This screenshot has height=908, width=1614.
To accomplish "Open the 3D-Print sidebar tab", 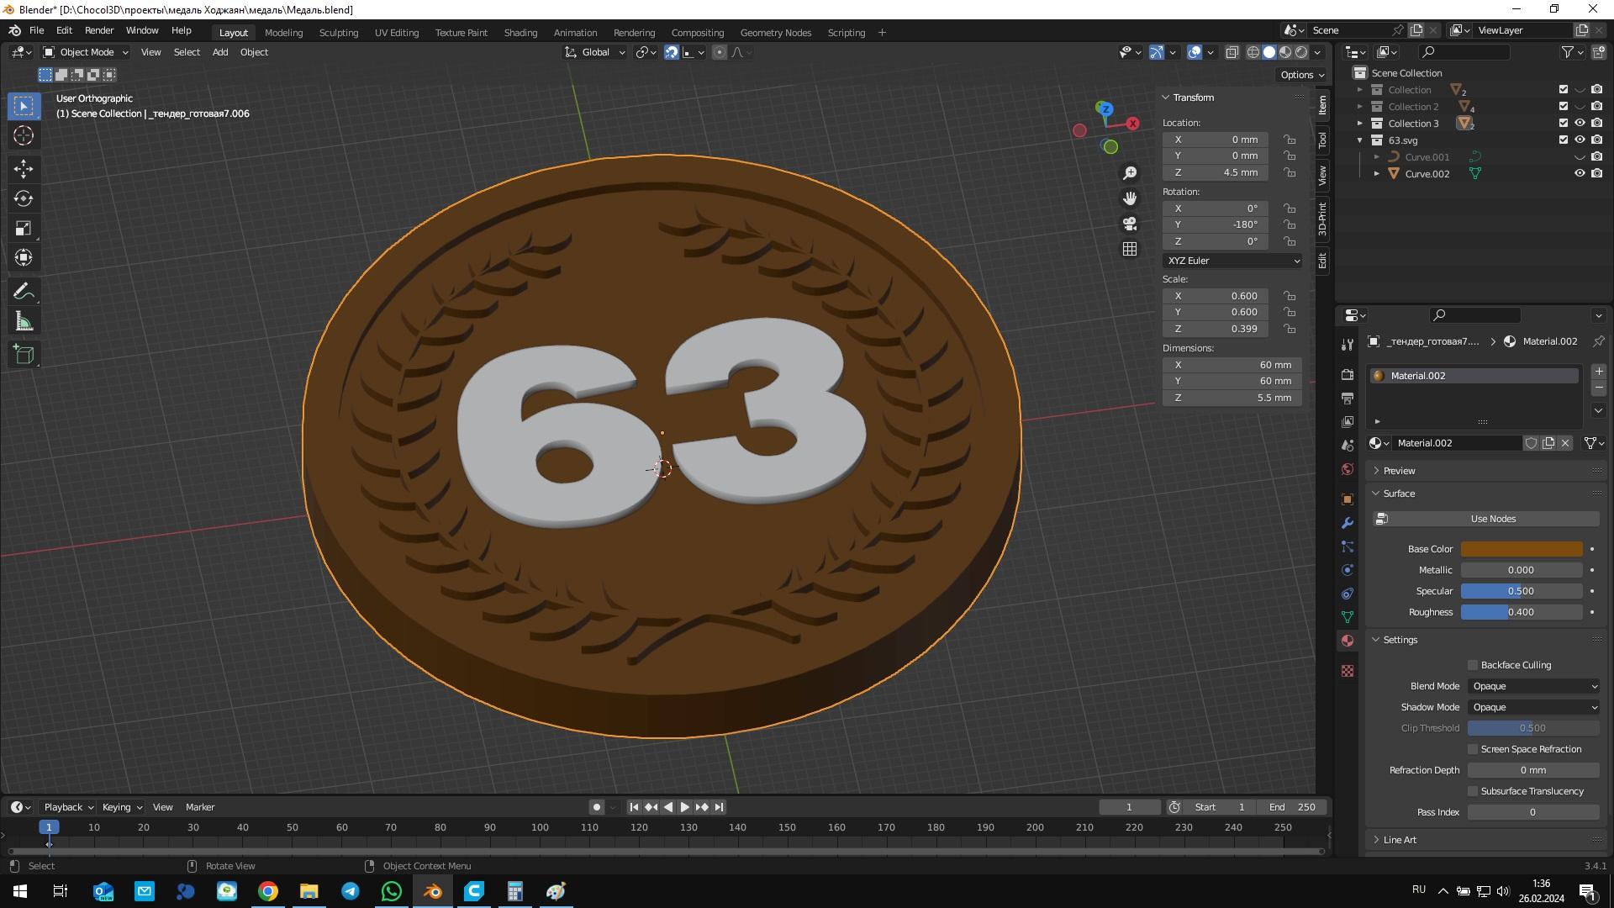I will 1322,218.
